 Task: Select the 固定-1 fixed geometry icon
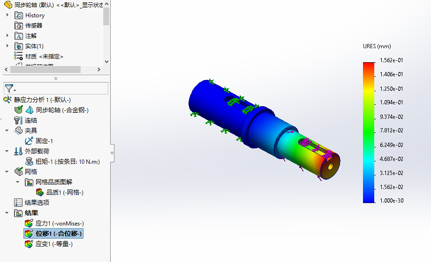(x=29, y=141)
